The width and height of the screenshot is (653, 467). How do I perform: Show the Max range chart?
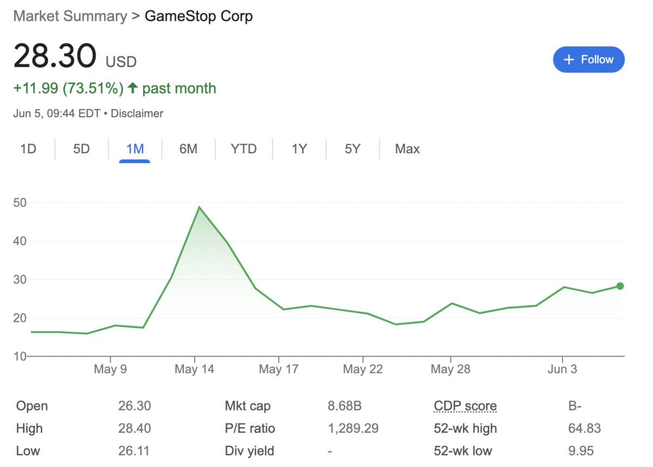[408, 149]
